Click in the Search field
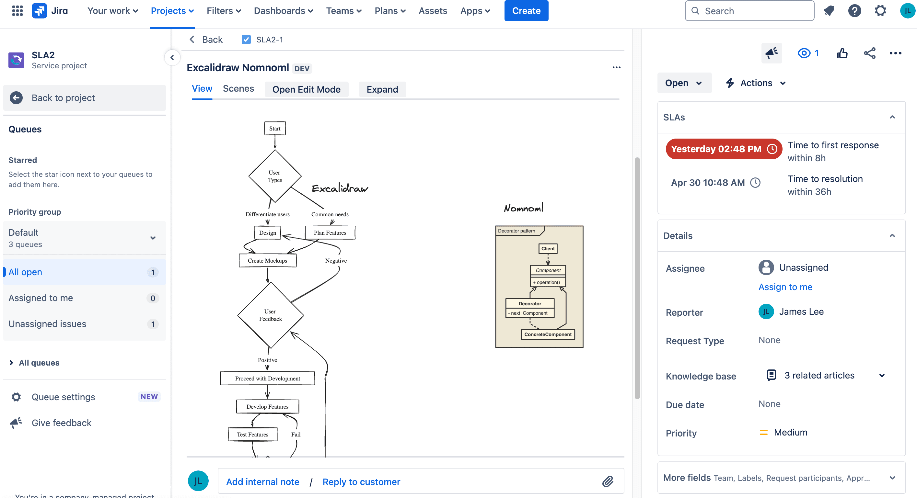 [749, 11]
